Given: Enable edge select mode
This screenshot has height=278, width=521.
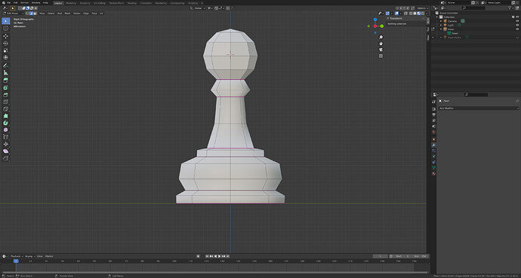Looking at the screenshot, I should tap(31, 14).
